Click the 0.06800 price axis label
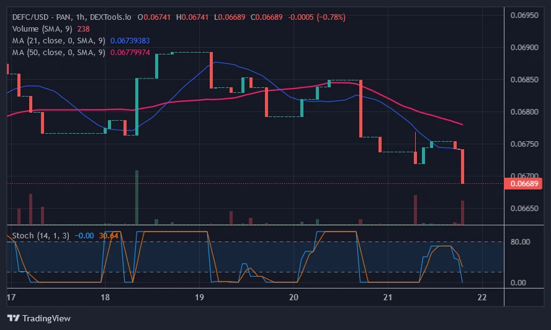The width and height of the screenshot is (551, 330). coord(524,111)
